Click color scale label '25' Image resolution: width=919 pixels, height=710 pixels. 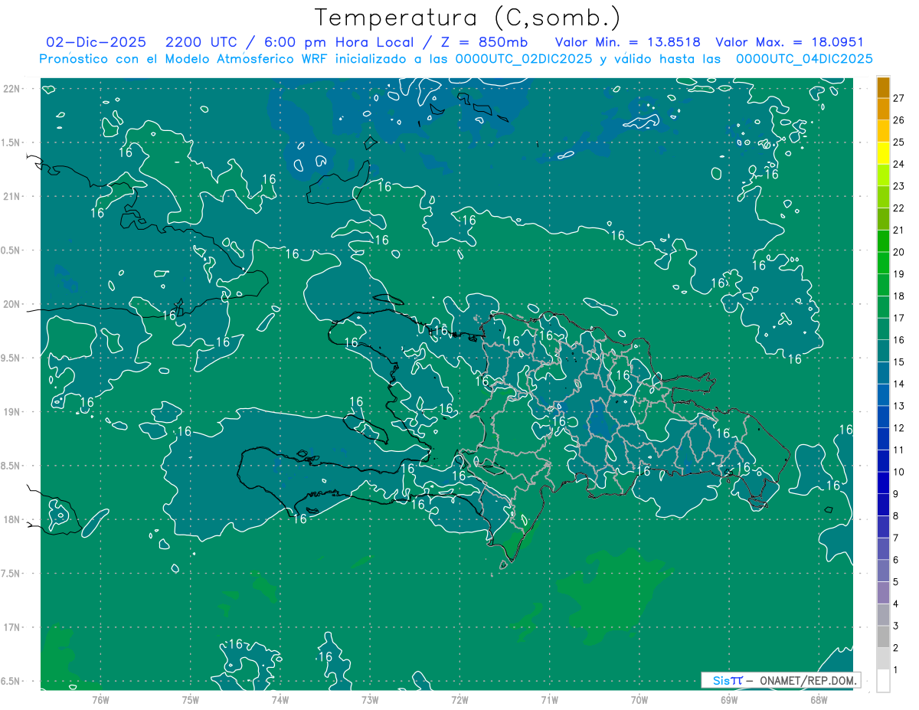(x=898, y=142)
